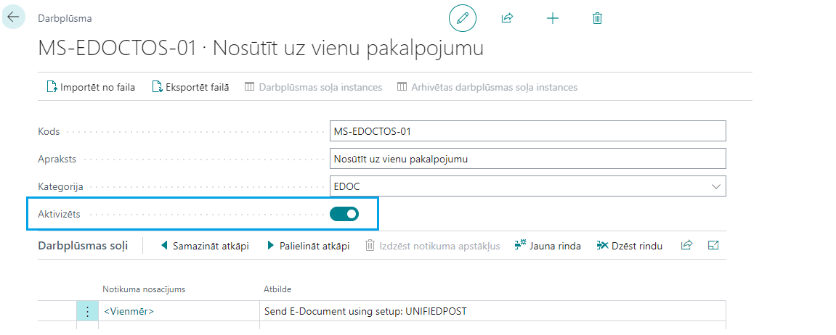This screenshot has height=335, width=836.
Task: Click the trash can delete icon
Action: click(x=597, y=18)
